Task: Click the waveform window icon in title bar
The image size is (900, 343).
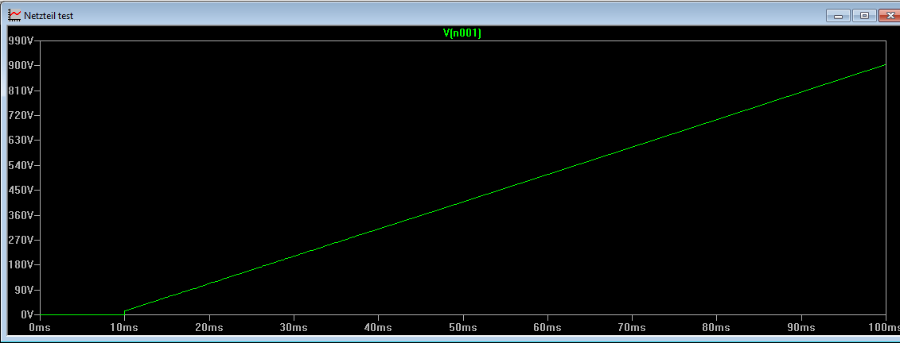Action: tap(14, 15)
